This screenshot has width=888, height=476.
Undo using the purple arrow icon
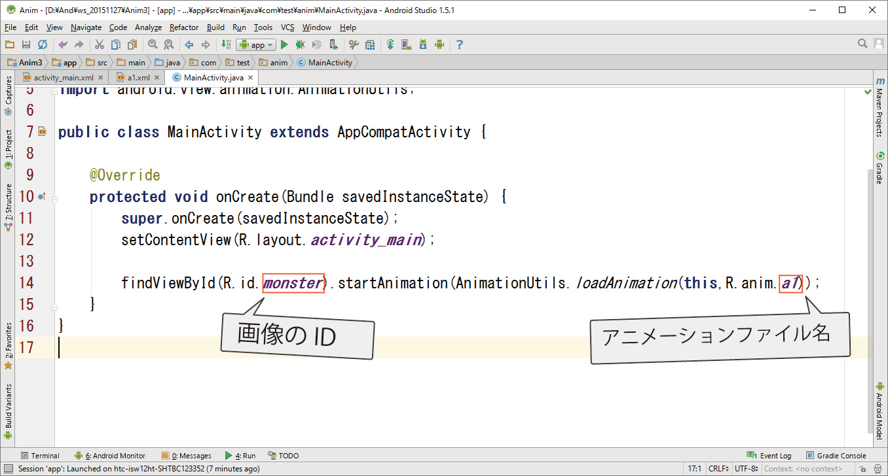click(x=63, y=44)
